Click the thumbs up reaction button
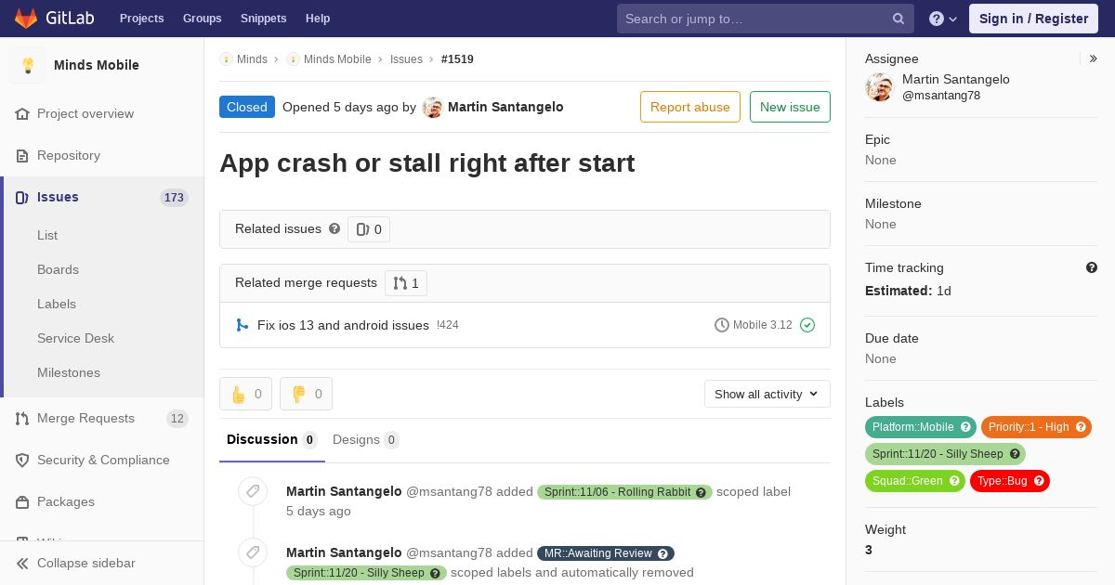 click(x=245, y=394)
